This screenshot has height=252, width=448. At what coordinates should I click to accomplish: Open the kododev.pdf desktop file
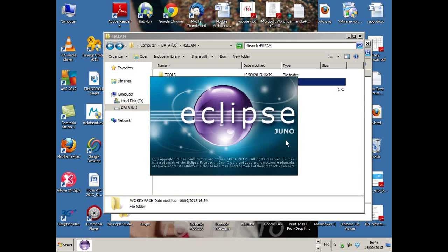(x=247, y=13)
